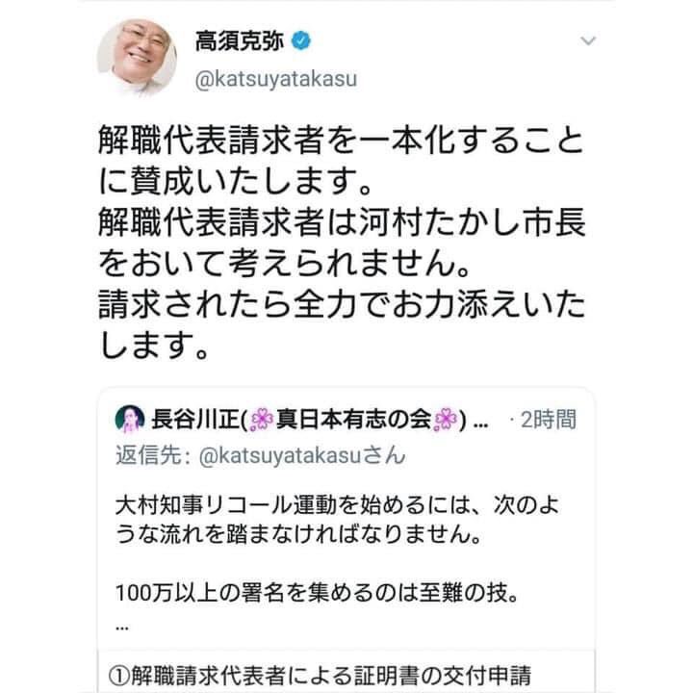This screenshot has width=693, height=693.
Task: Open 長谷川正's name in quoted tweet
Action: pyautogui.click(x=195, y=419)
